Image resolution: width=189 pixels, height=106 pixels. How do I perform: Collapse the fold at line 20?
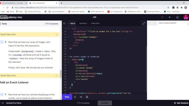click(x=69, y=59)
